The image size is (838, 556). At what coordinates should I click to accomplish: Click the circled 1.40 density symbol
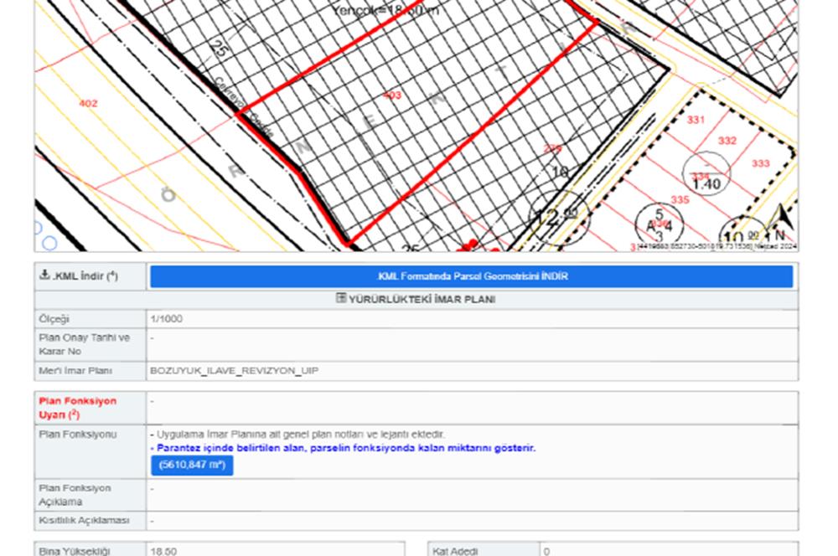pyautogui.click(x=706, y=177)
